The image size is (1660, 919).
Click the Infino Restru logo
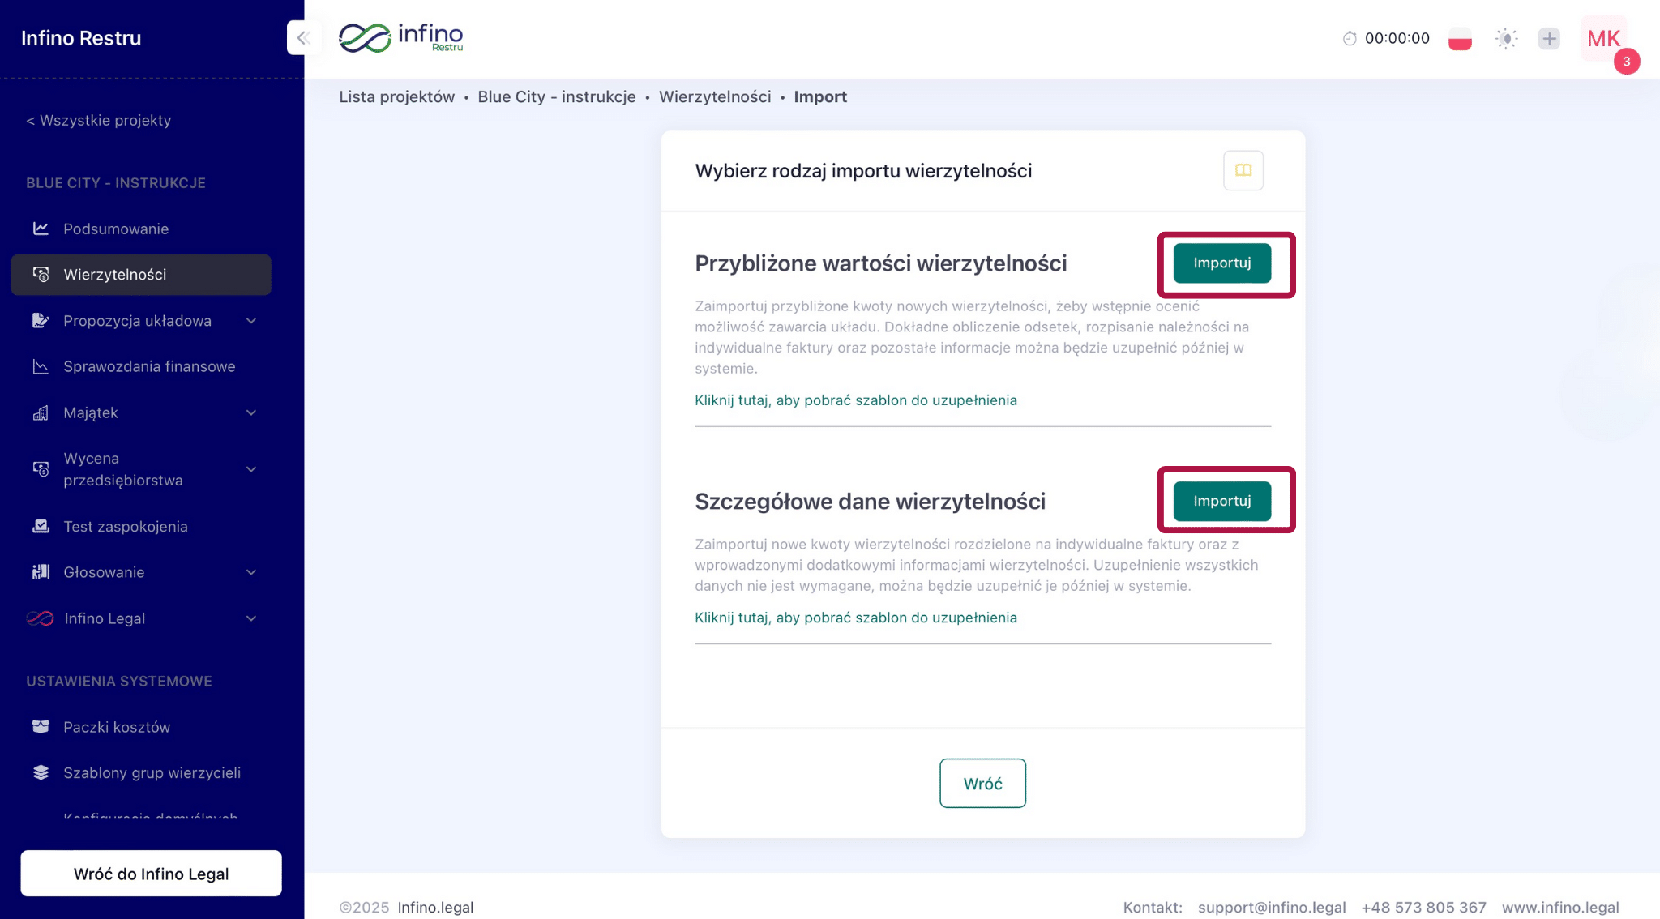(x=401, y=37)
